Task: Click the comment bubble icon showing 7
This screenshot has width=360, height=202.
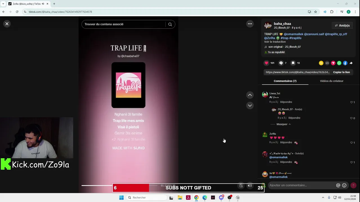Action: coord(281,63)
